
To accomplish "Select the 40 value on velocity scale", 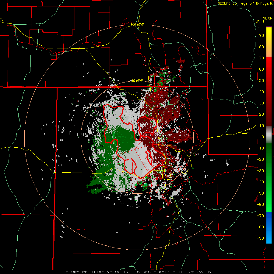I will click(262, 92).
